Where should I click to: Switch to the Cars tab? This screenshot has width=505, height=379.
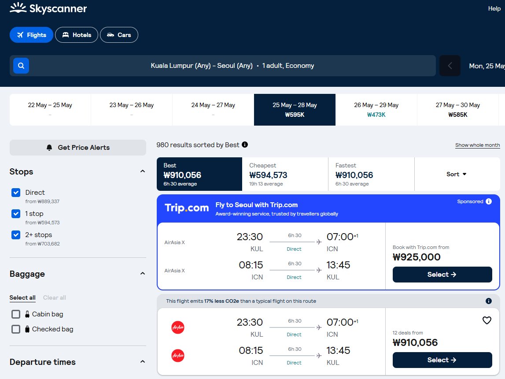click(x=119, y=35)
